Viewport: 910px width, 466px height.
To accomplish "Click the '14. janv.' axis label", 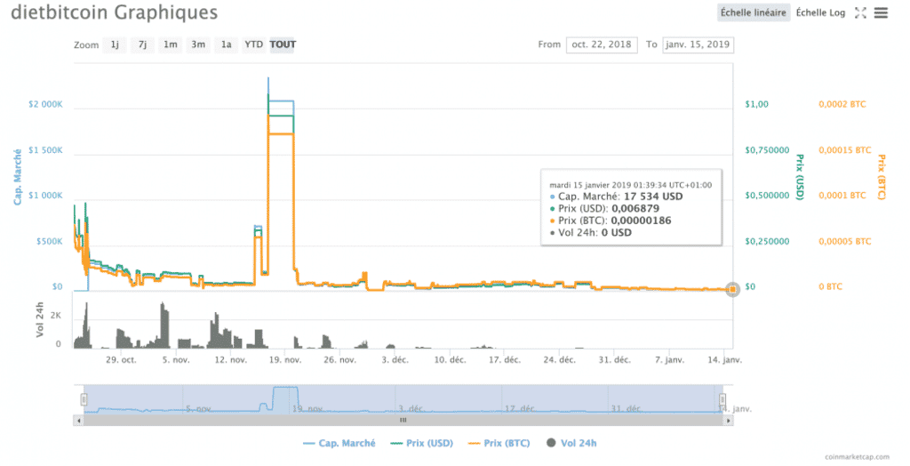I will pyautogui.click(x=724, y=360).
